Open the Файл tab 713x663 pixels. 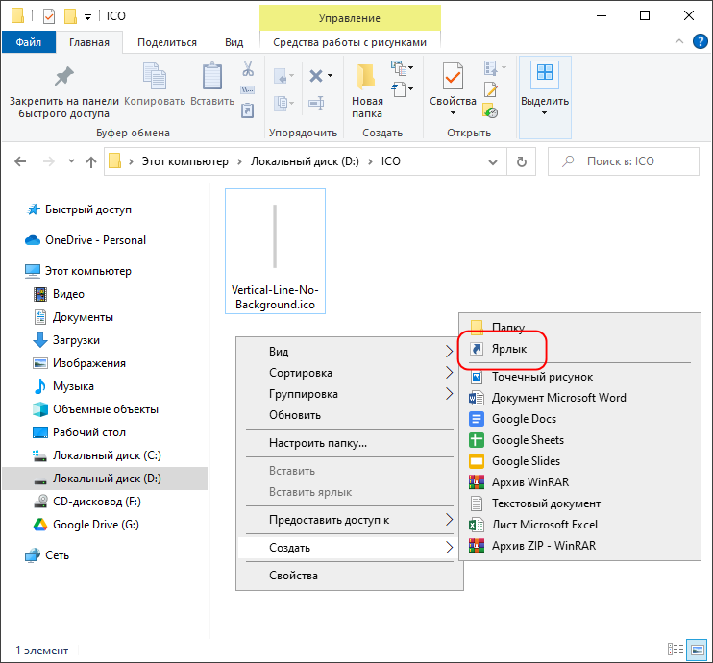pyautogui.click(x=29, y=42)
